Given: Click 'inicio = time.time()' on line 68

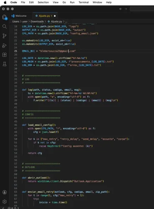Looking at the screenshot, I should pyautogui.click(x=53, y=202).
